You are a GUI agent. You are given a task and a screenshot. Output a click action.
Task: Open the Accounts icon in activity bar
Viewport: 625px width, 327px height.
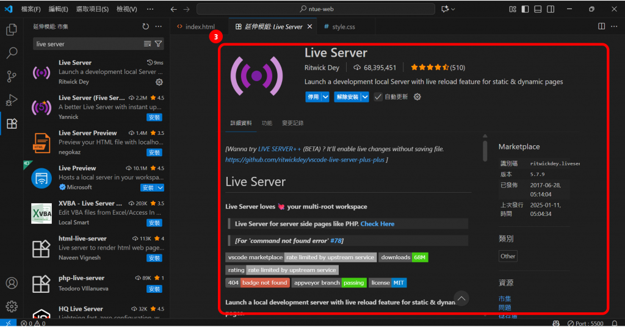click(x=12, y=283)
